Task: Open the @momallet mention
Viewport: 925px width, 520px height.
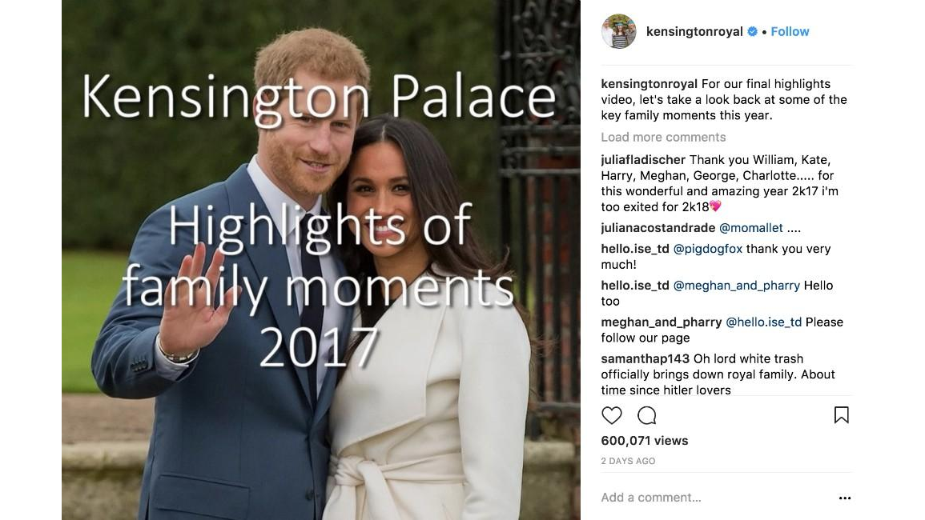Action: [751, 228]
